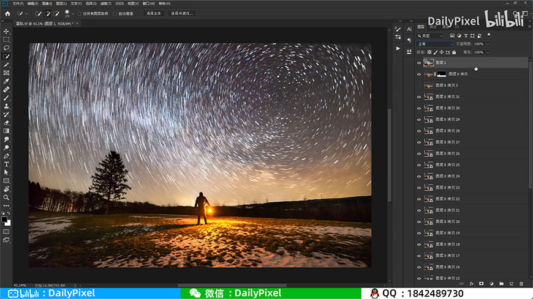
Task: Select the Lasso tool
Action: tap(6, 48)
